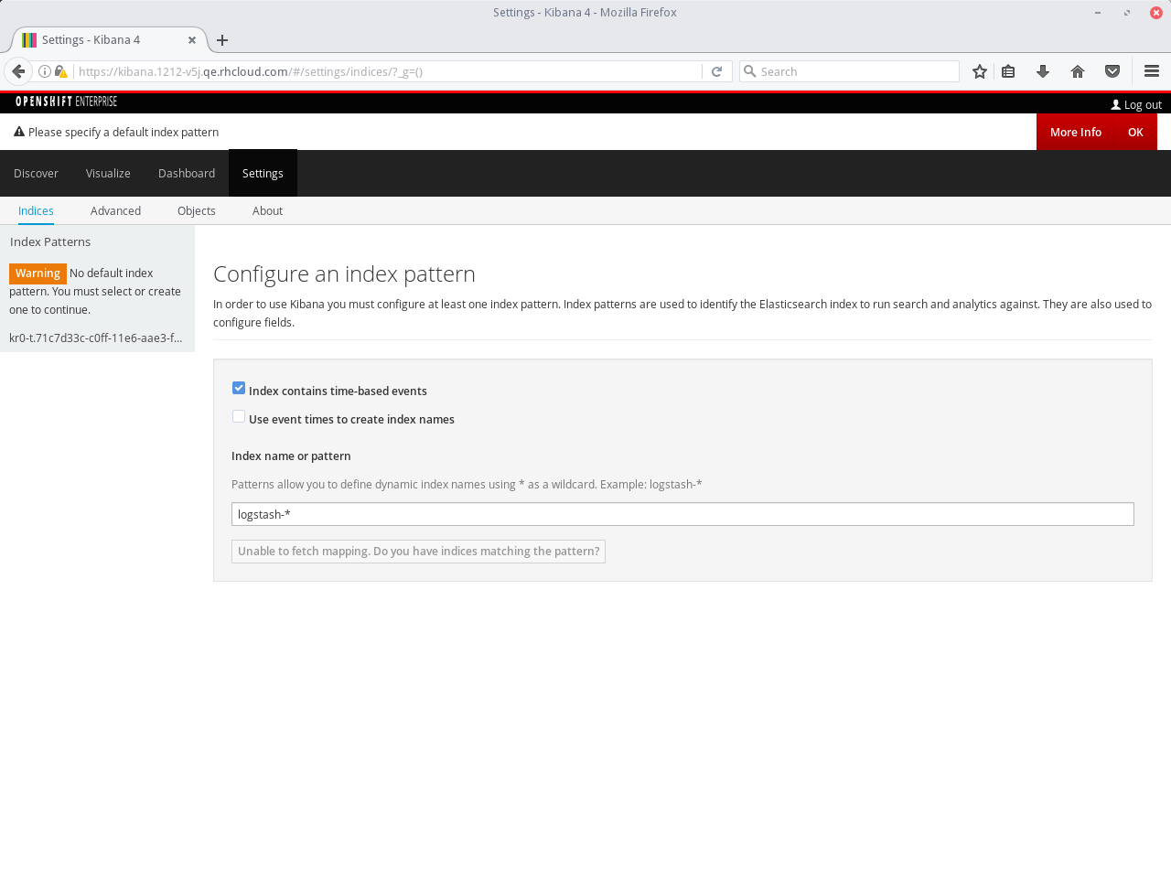Select the kr0-t.71c7d33c index pattern
This screenshot has height=890, width=1171.
[x=96, y=338]
